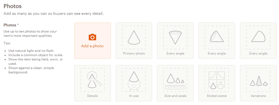The image size is (279, 105).
Task: Click the tilted cone Every angle icon
Action: tap(217, 36)
